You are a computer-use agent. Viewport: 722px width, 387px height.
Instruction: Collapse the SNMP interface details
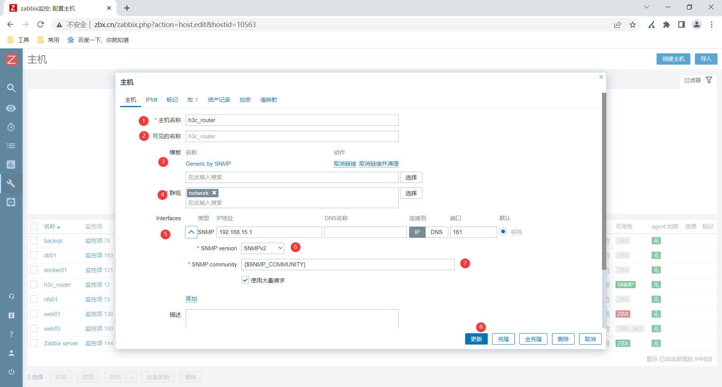pyautogui.click(x=191, y=232)
